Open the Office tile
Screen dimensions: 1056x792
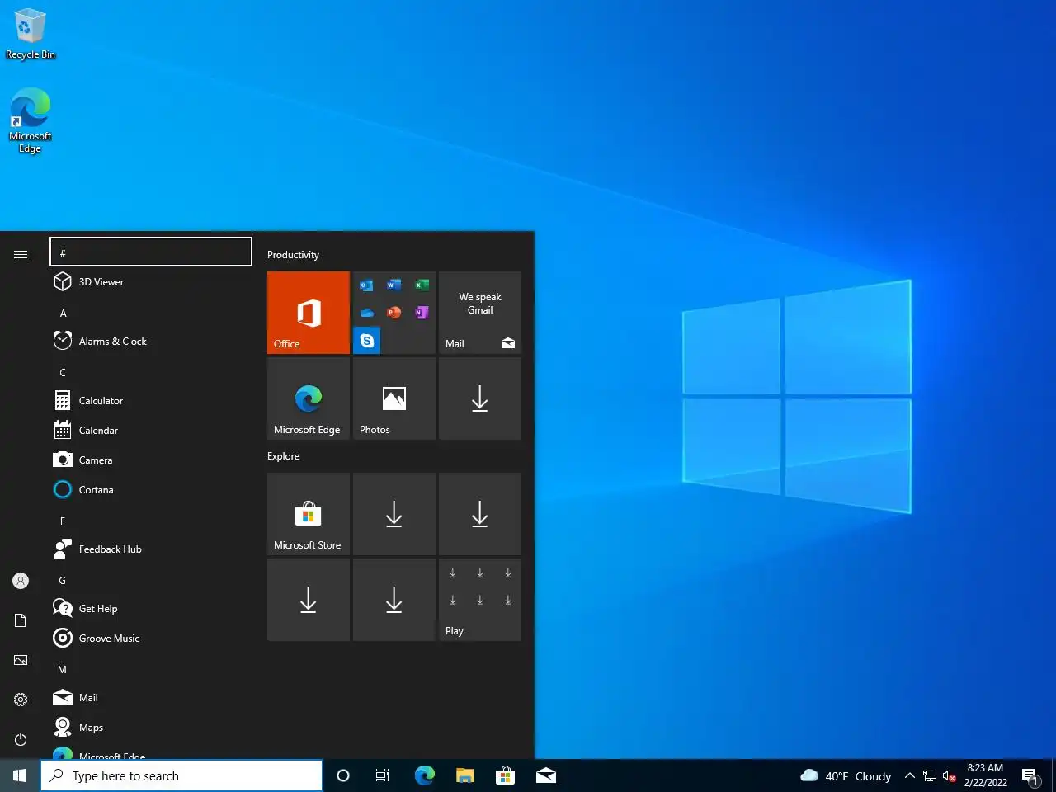tap(309, 313)
